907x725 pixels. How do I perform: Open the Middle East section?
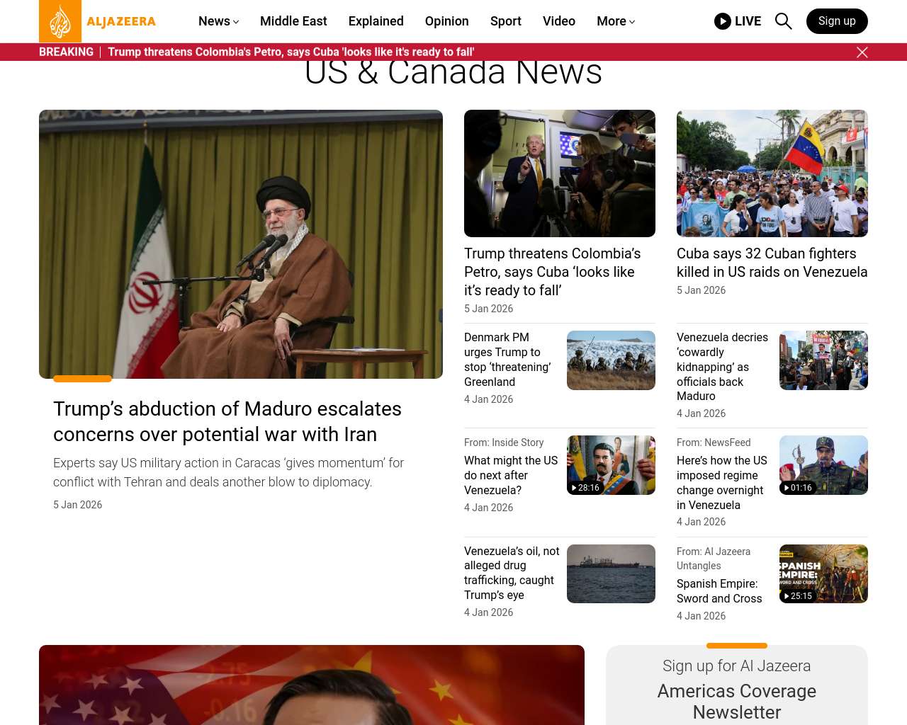(x=293, y=21)
